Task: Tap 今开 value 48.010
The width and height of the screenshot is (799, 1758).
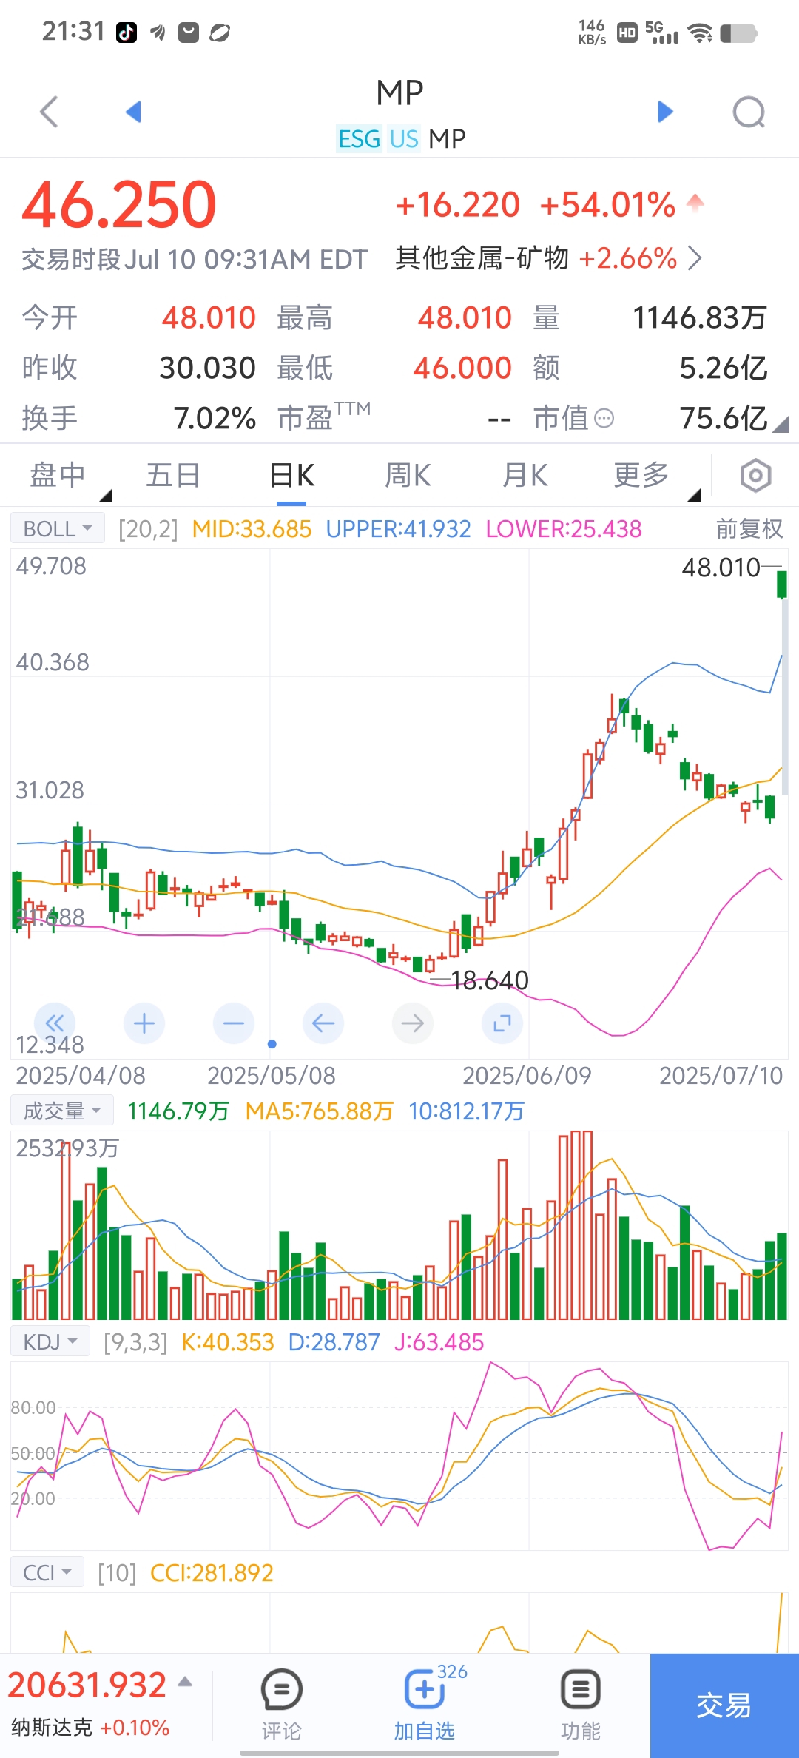Action: pos(209,318)
